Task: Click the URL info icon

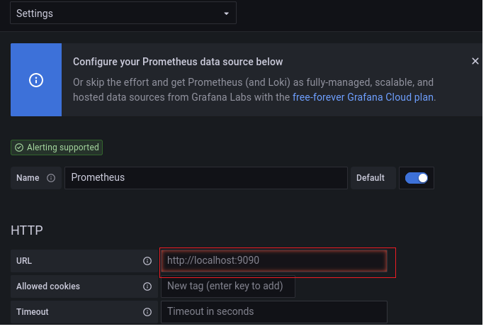Action: (147, 261)
